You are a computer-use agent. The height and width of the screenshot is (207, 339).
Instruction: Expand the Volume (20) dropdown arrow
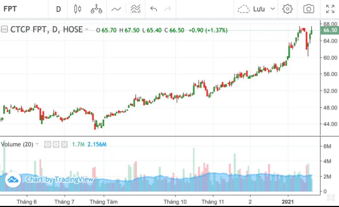tap(37, 145)
